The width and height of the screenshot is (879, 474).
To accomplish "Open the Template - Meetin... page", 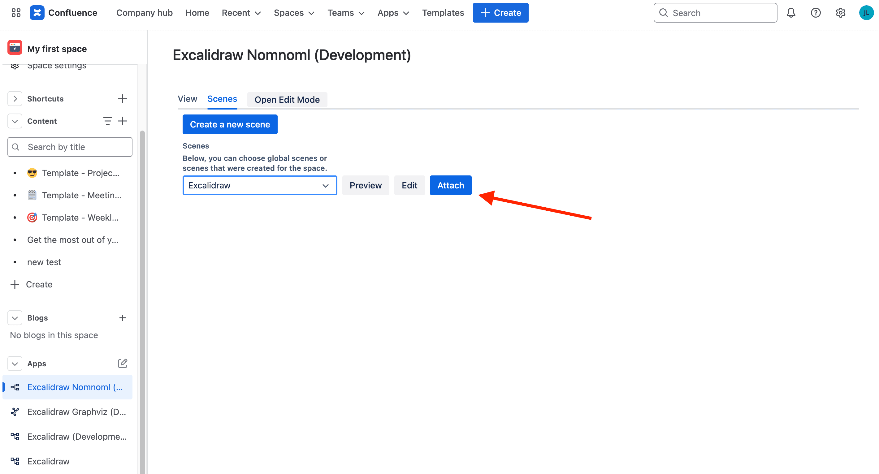I will point(82,195).
